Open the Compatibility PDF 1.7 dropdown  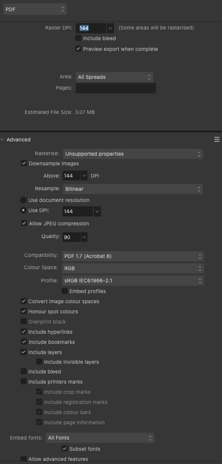click(133, 256)
